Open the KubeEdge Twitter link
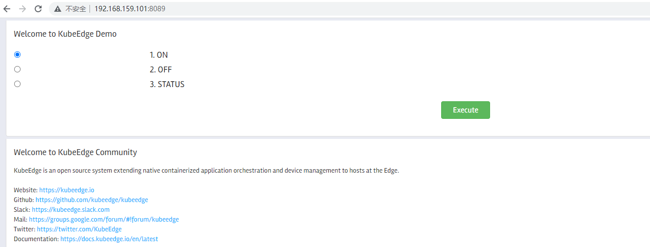 (79, 229)
